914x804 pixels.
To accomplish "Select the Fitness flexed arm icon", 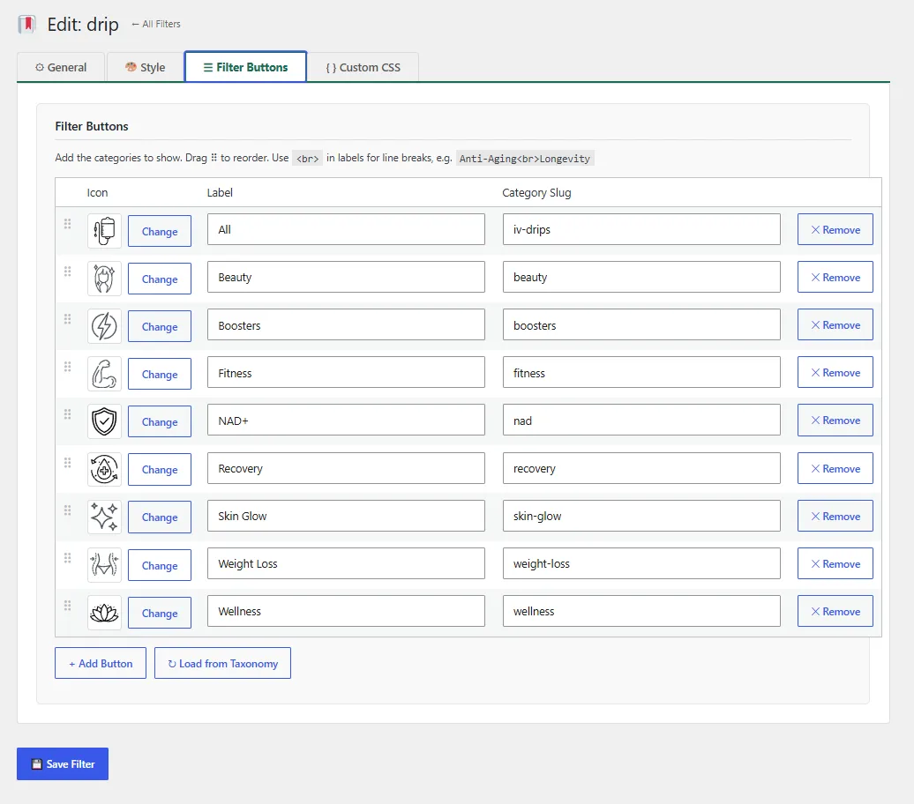I will point(104,374).
